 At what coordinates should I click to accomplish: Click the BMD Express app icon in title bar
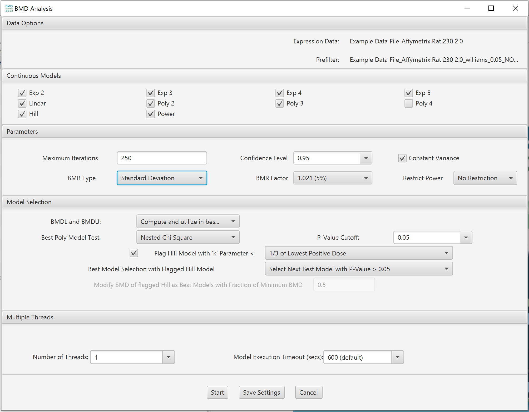tap(9, 8)
